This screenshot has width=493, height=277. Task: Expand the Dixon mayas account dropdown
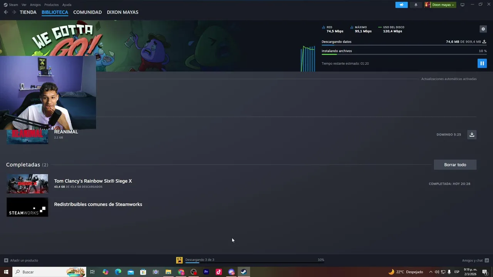coord(440,5)
